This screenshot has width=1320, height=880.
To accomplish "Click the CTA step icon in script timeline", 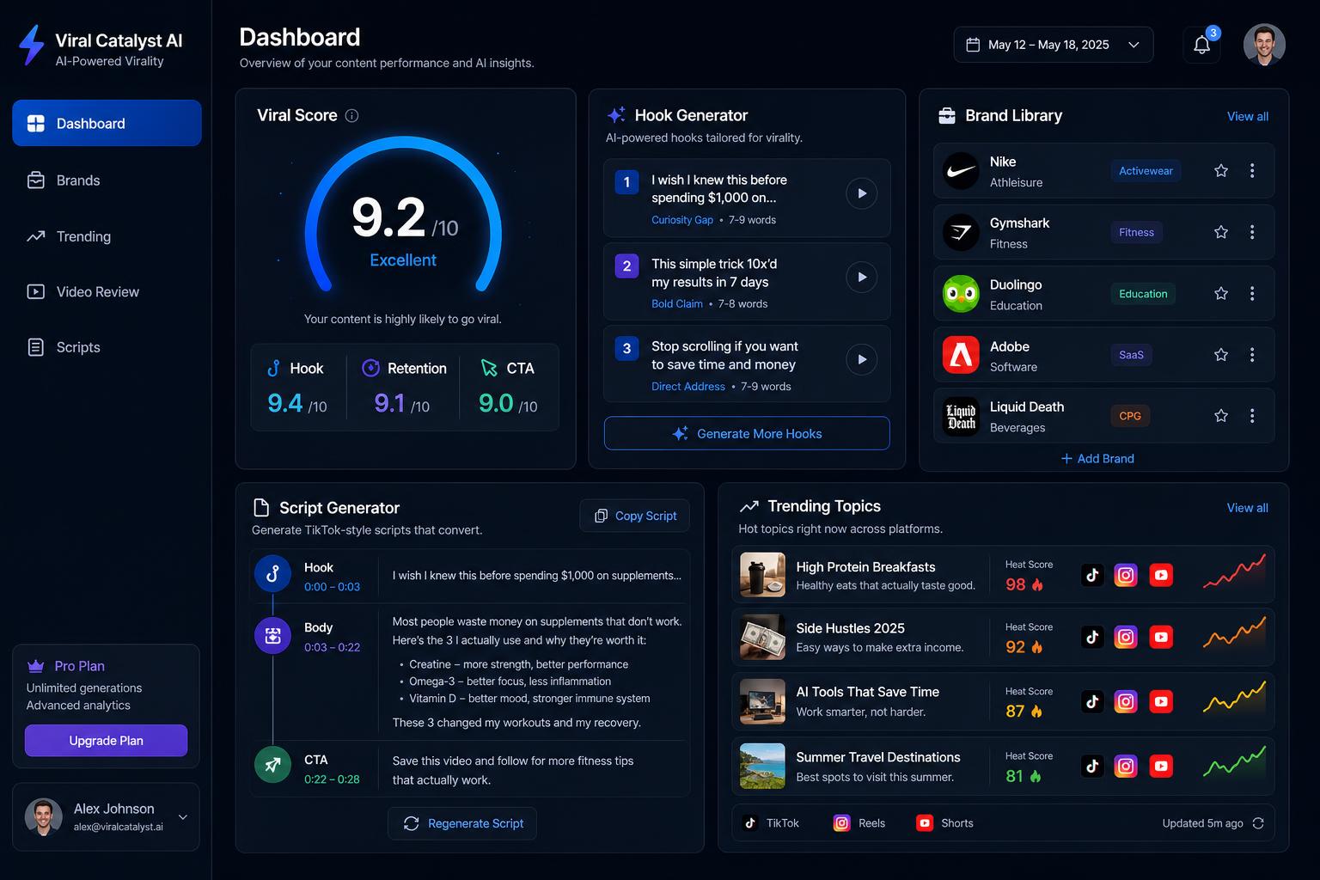I will 272,765.
